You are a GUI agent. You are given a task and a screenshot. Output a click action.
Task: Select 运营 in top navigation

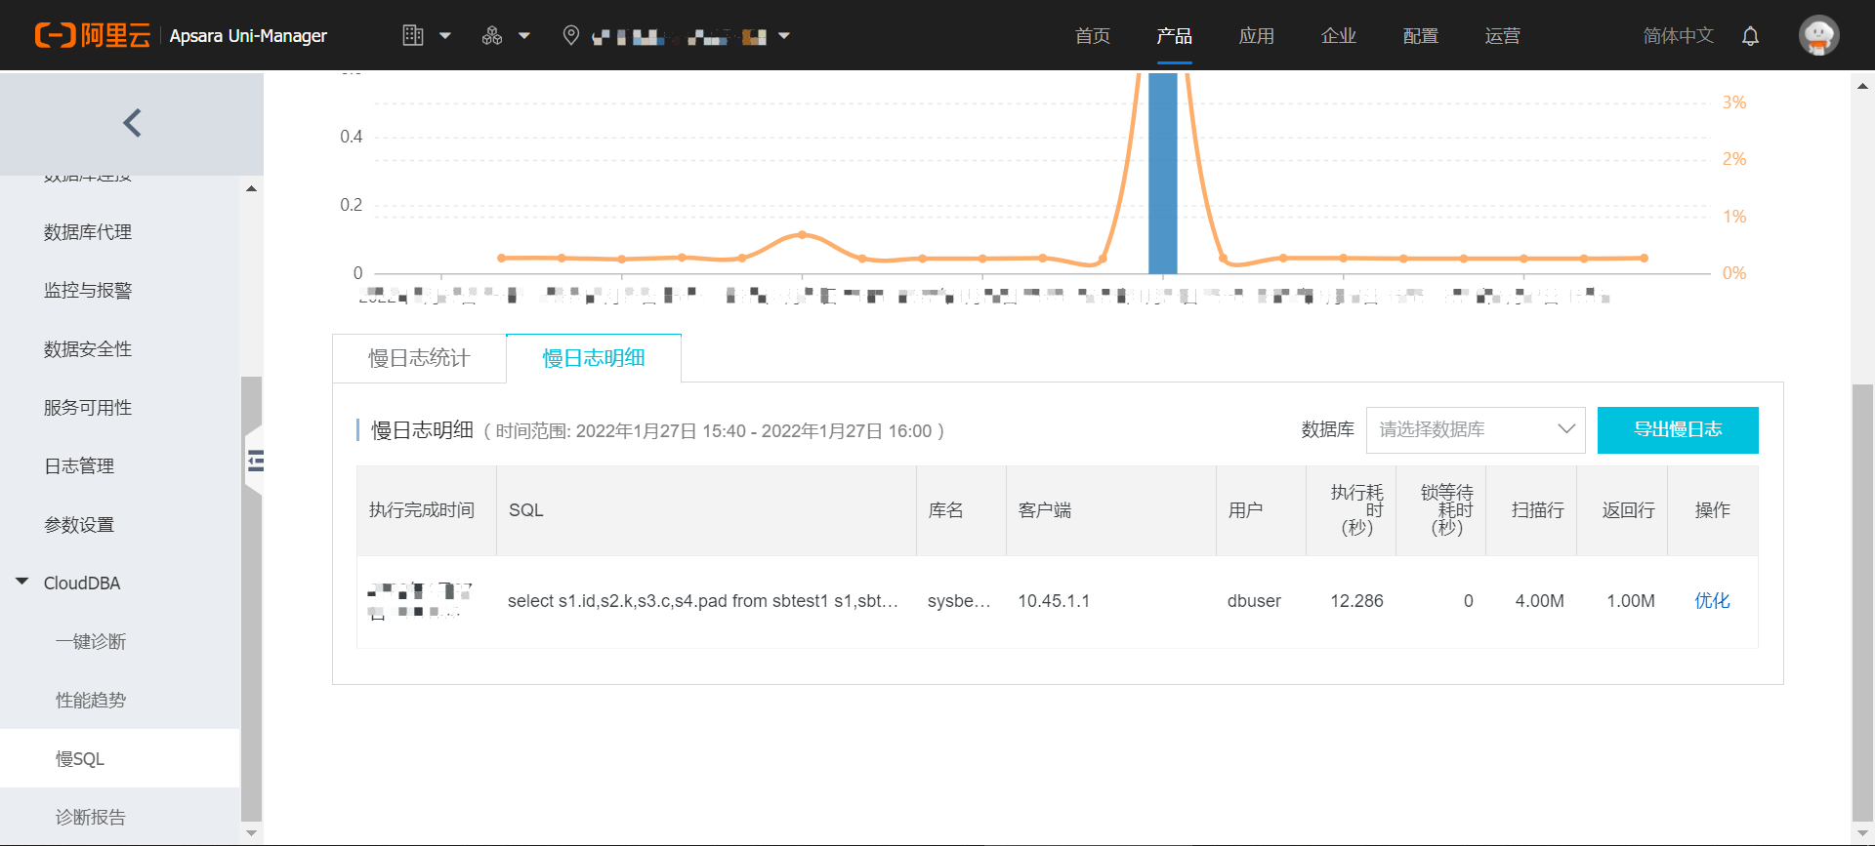point(1502,36)
